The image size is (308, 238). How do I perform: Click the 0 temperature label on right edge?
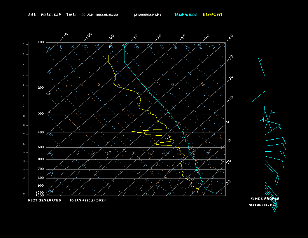pos(227,122)
